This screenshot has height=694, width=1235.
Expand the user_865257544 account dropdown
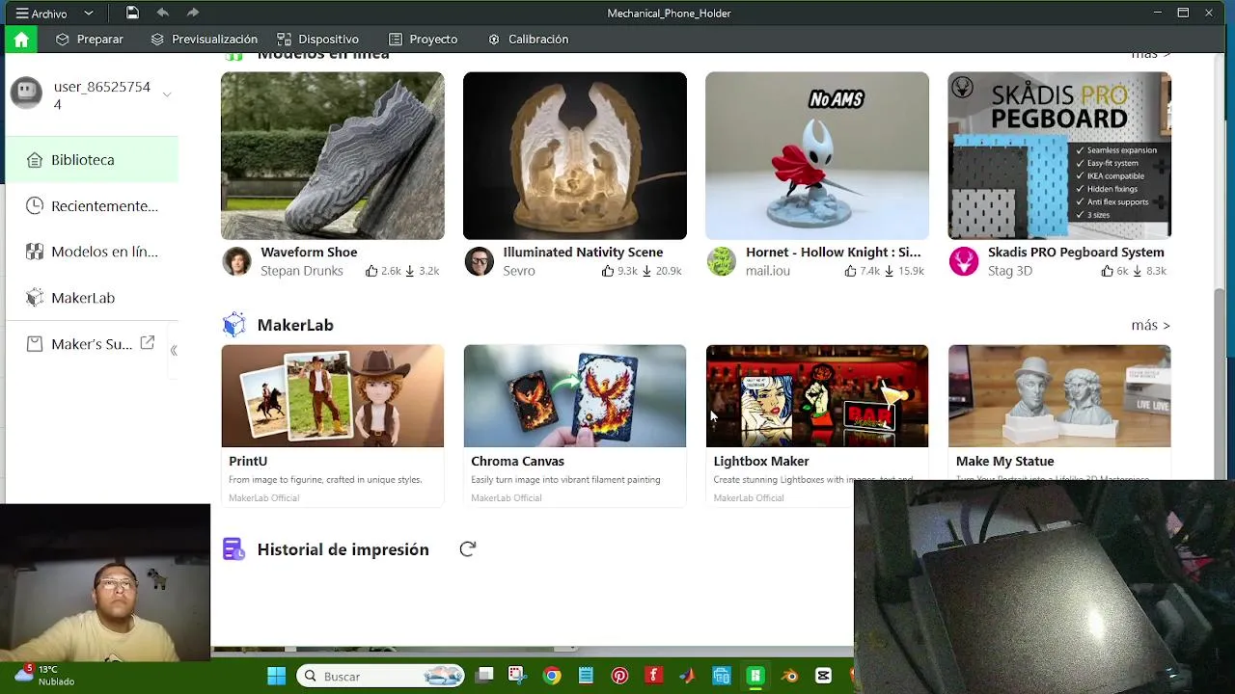(167, 94)
